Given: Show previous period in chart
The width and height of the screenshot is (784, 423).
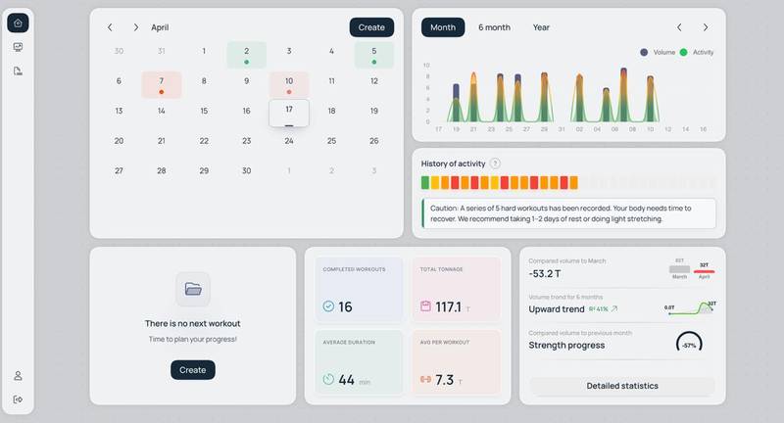Looking at the screenshot, I should pyautogui.click(x=679, y=27).
